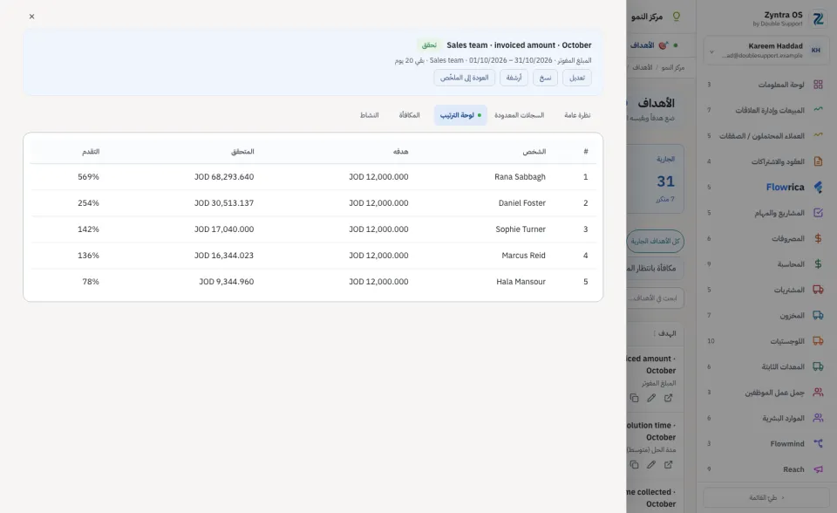Click the تعديل (Edit) button
Screen dimensions: 837x513
(576, 78)
